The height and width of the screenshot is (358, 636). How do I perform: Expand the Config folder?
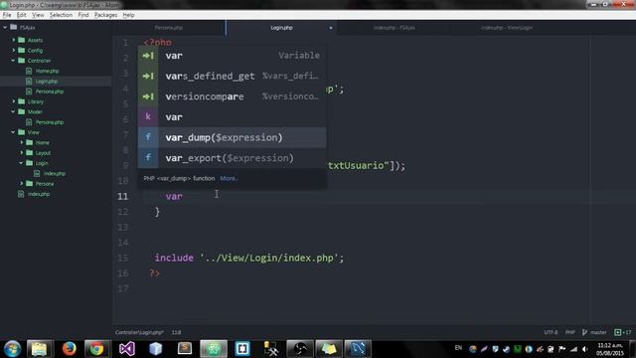13,50
